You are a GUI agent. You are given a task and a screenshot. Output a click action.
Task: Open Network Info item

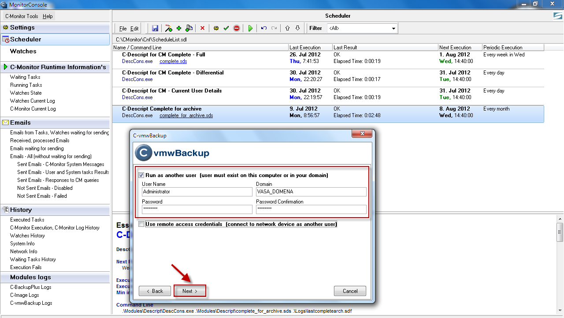[x=24, y=251]
